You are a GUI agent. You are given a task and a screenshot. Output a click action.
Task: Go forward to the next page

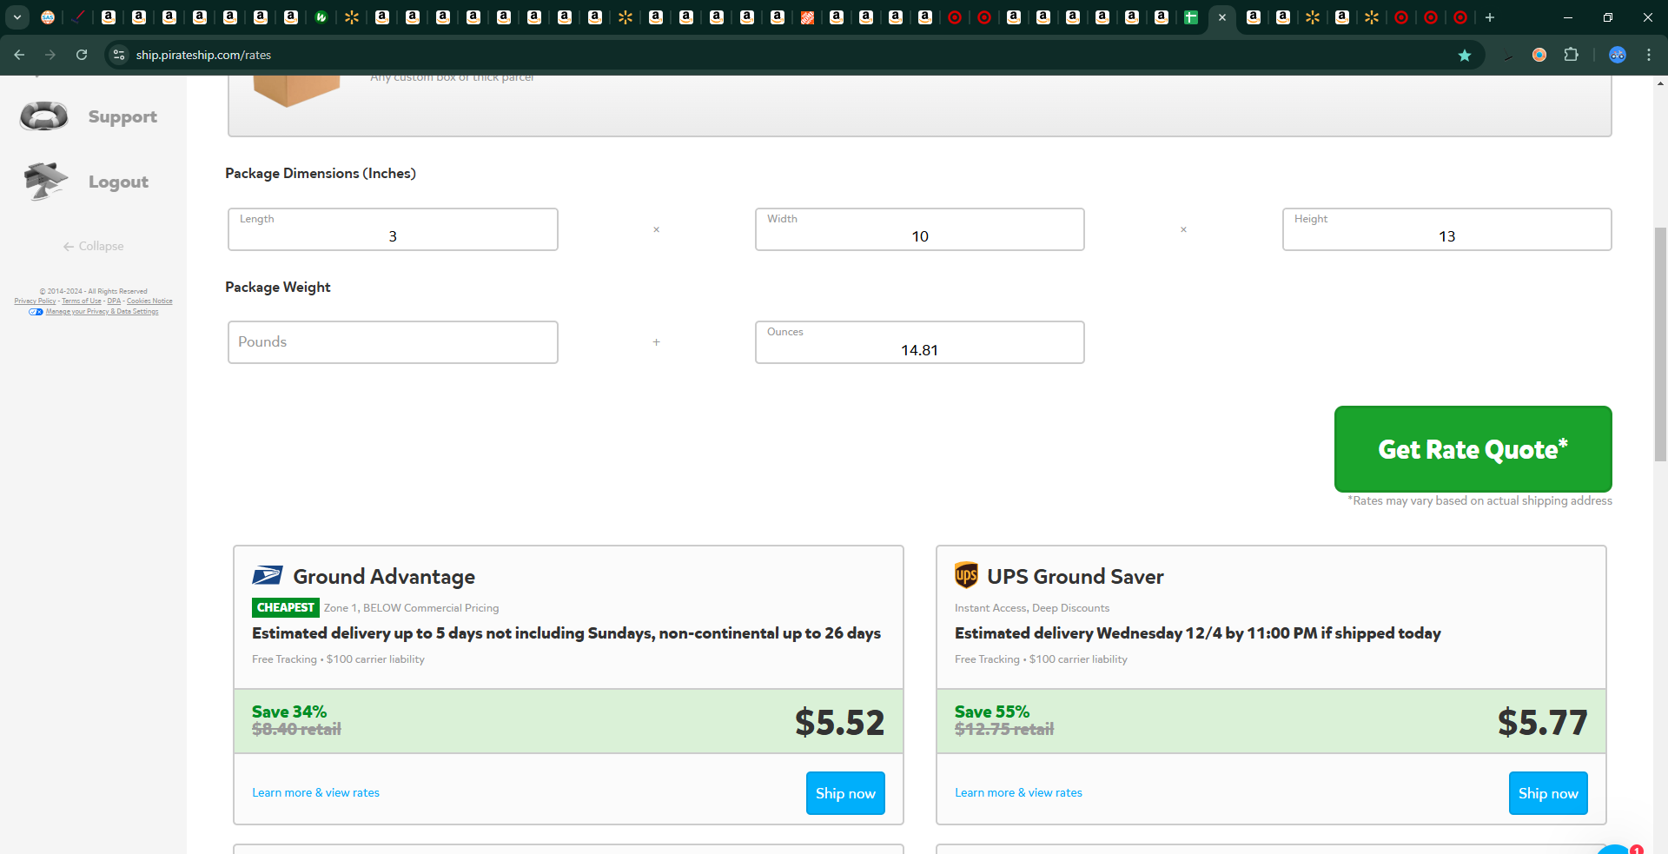pyautogui.click(x=50, y=55)
